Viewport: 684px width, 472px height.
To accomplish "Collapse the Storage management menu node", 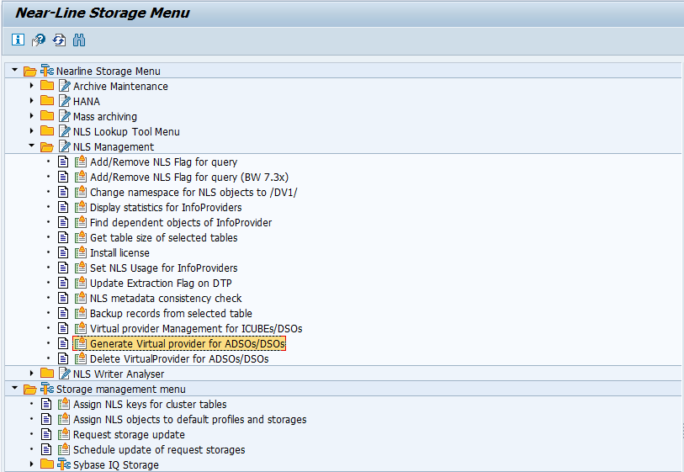I will coord(15,388).
